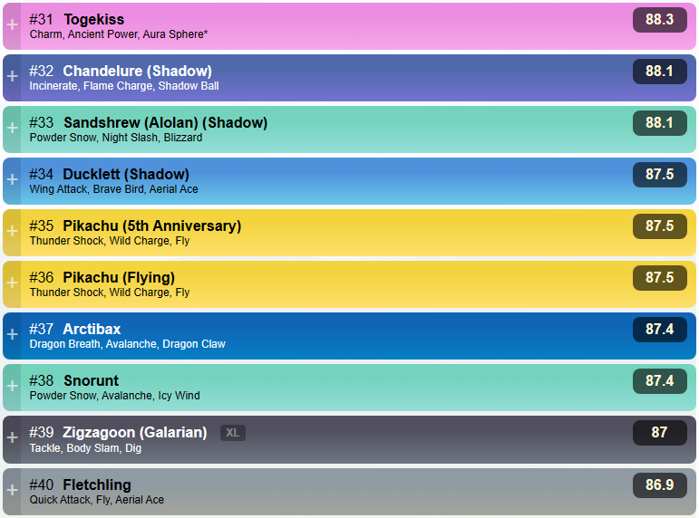Click the Ducklett (Shadow) score 87.5

(x=659, y=175)
